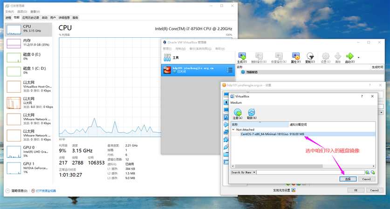Open the list menu icon on hdp101 VM

[230, 70]
